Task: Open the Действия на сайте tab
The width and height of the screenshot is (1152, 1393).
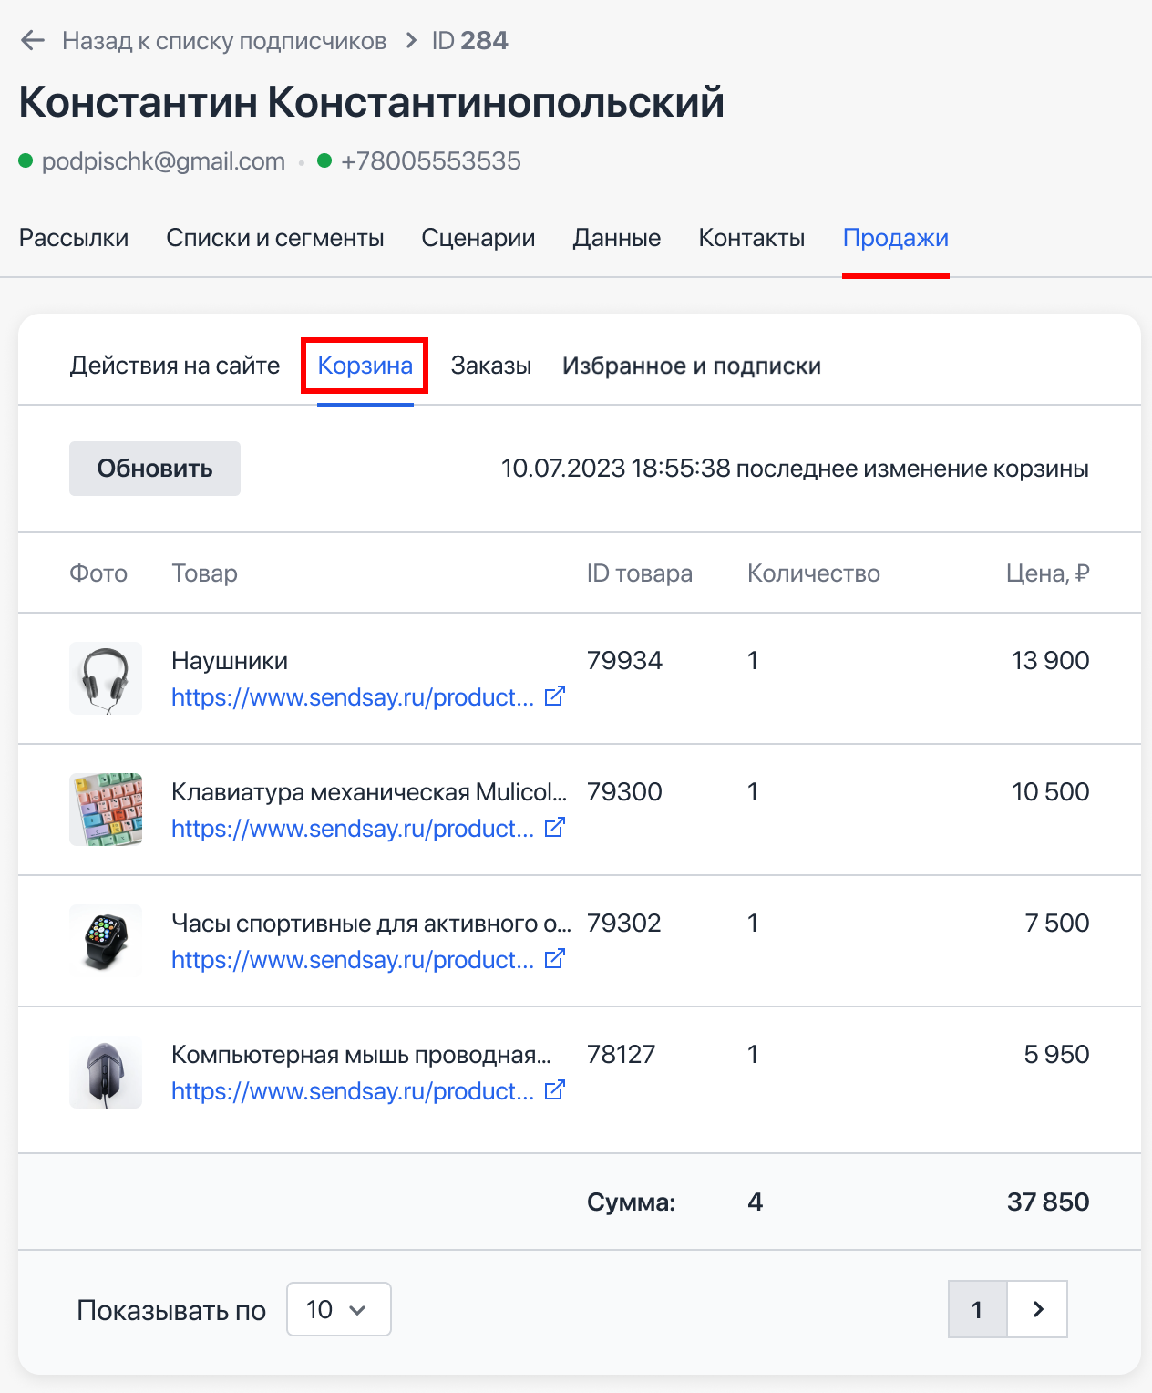Action: coord(175,366)
